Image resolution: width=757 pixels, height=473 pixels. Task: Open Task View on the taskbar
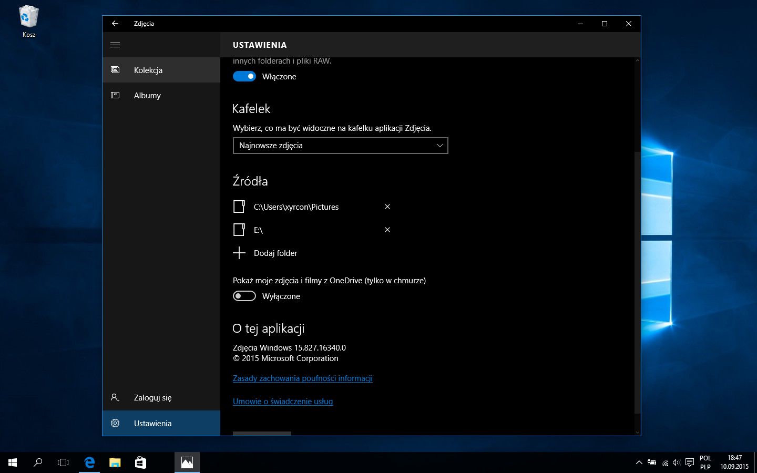(x=63, y=462)
